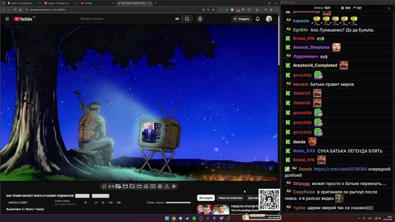Click the КОПИРОВАТЬ button
395x222 pixels.
(x=100, y=196)
